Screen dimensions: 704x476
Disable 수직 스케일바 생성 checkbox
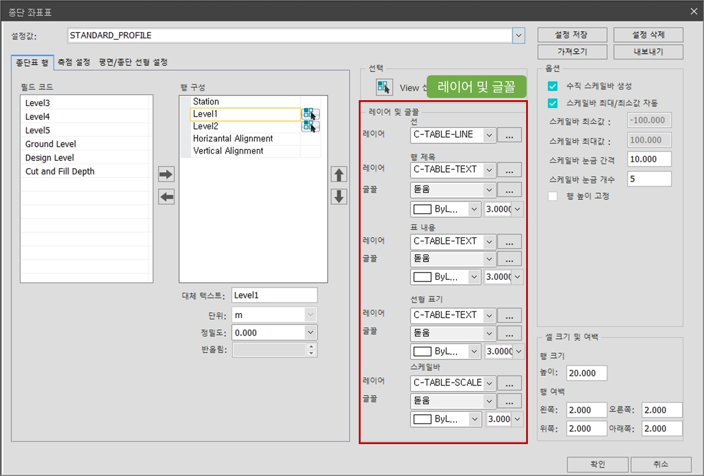(553, 86)
